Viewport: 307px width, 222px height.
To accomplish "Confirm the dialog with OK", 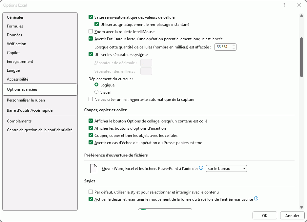I will coord(265,215).
